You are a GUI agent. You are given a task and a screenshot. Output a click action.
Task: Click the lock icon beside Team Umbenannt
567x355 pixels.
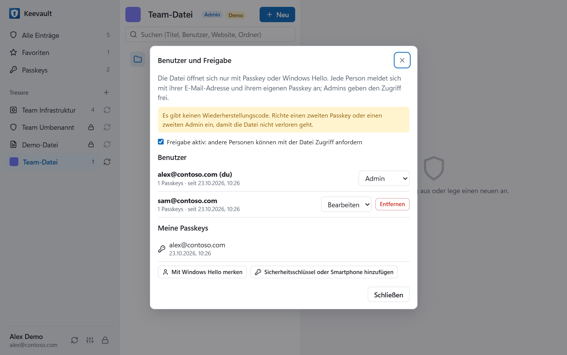[91, 127]
